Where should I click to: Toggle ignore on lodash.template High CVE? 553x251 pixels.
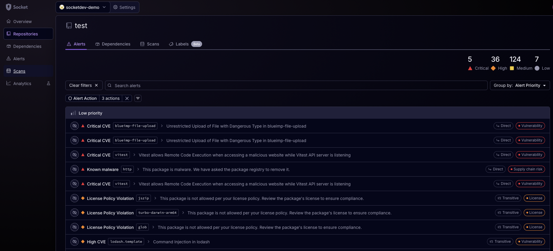pos(75,242)
